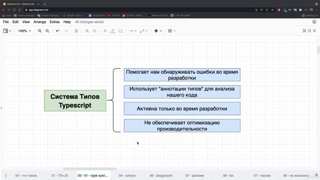Reload the page in browser
This screenshot has width=320, height=180.
point(14,10)
